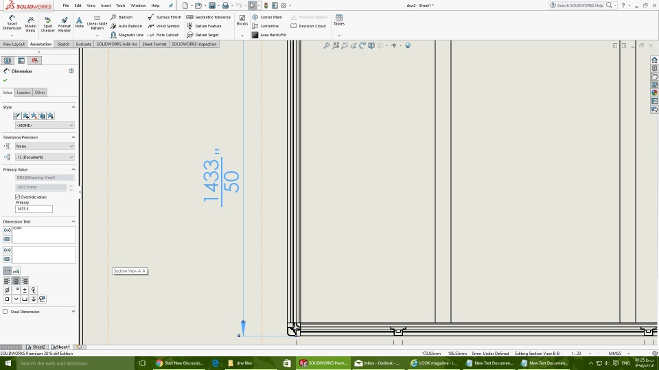
Task: Click the upper Dimension Text box
Action: [44, 235]
